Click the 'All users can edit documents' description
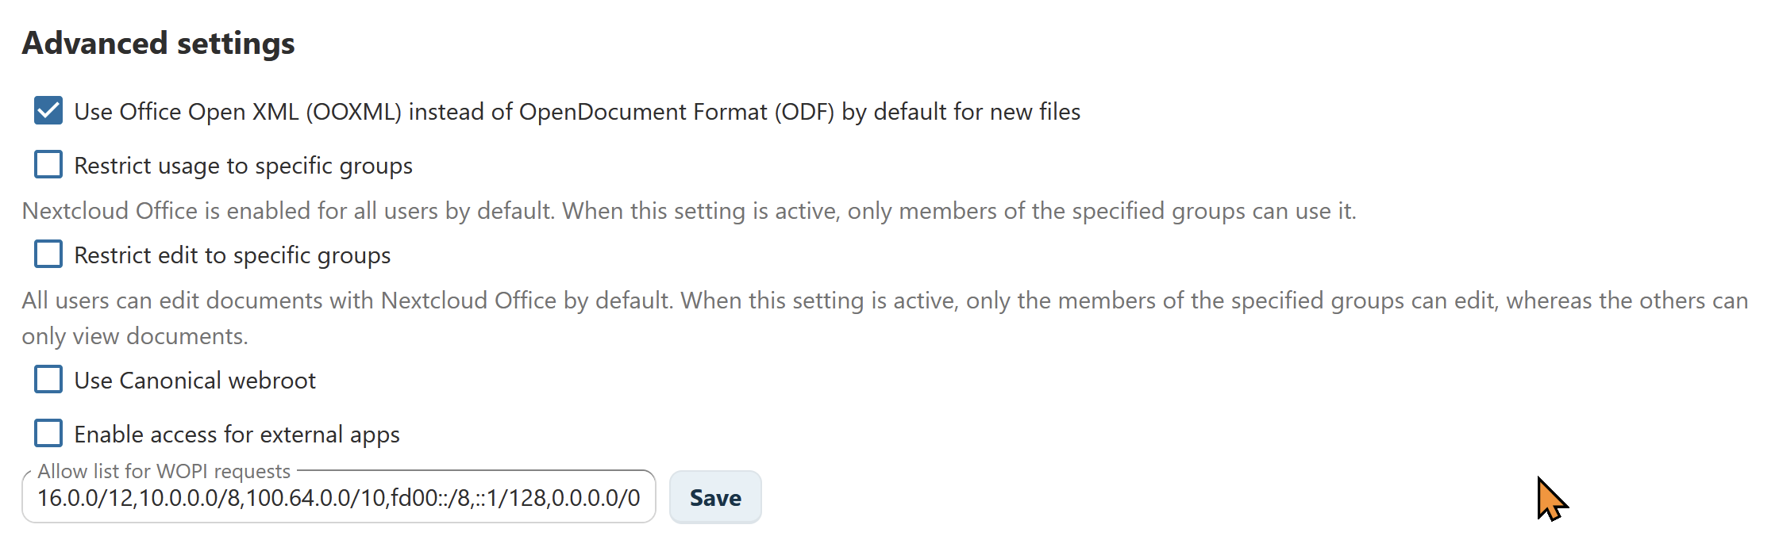Image resolution: width=1779 pixels, height=540 pixels. 884,301
